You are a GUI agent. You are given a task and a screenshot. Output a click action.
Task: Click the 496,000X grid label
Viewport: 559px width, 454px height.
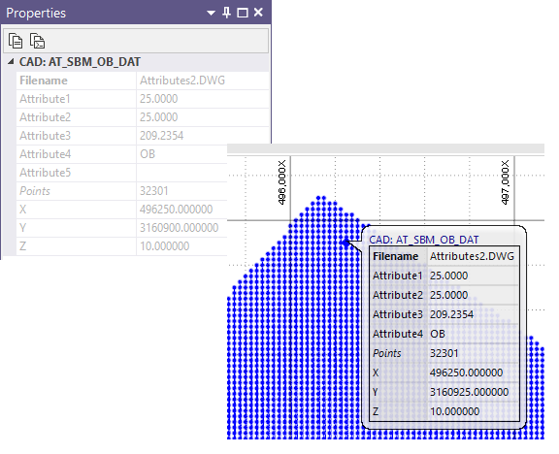pyautogui.click(x=282, y=182)
